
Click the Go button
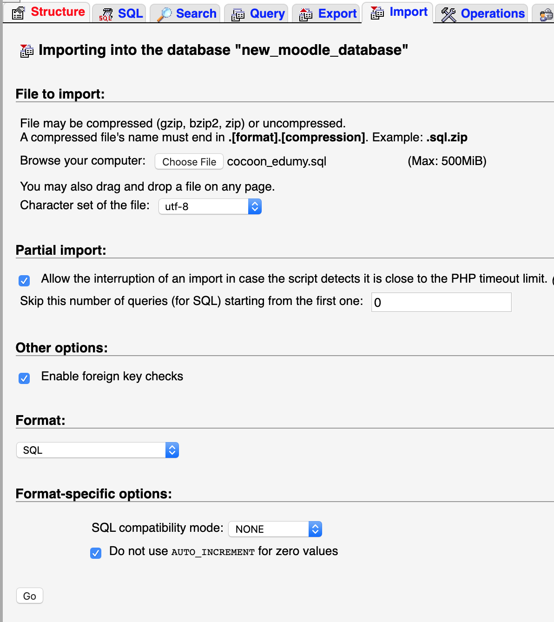pyautogui.click(x=30, y=596)
